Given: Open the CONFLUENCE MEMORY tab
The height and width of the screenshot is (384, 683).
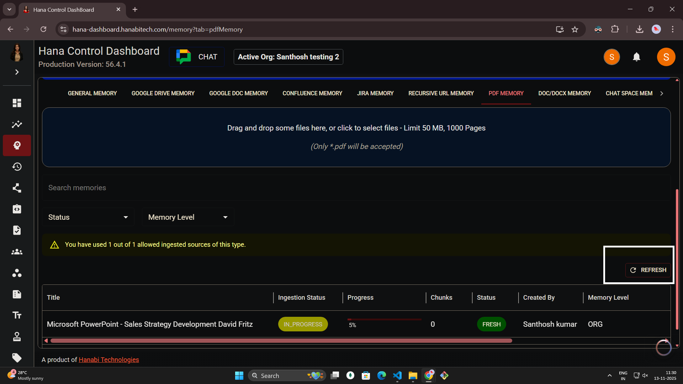Looking at the screenshot, I should (312, 93).
